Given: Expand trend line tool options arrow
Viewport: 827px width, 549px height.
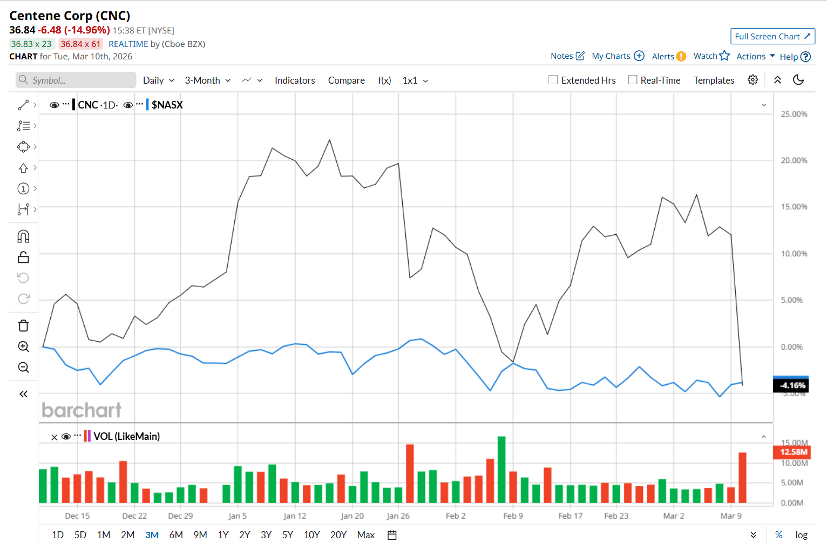Looking at the screenshot, I should (35, 105).
